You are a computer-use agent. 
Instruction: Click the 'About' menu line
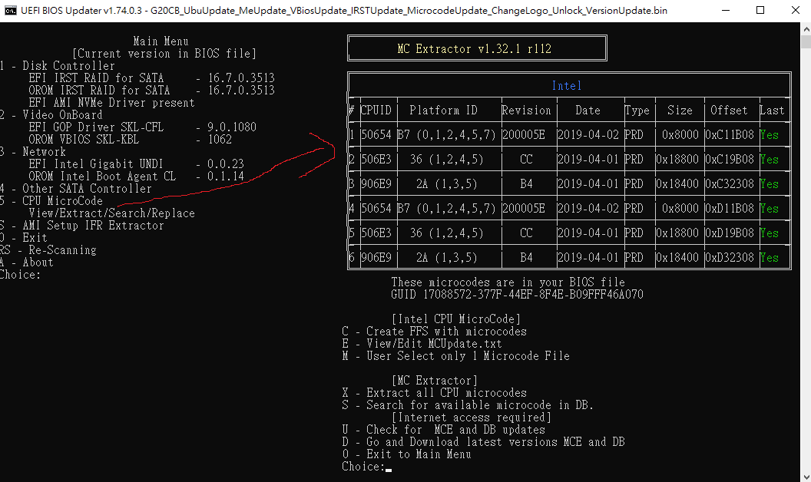pyautogui.click(x=26, y=262)
